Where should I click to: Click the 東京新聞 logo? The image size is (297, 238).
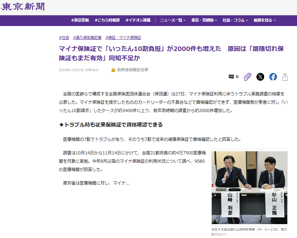tap(23, 7)
